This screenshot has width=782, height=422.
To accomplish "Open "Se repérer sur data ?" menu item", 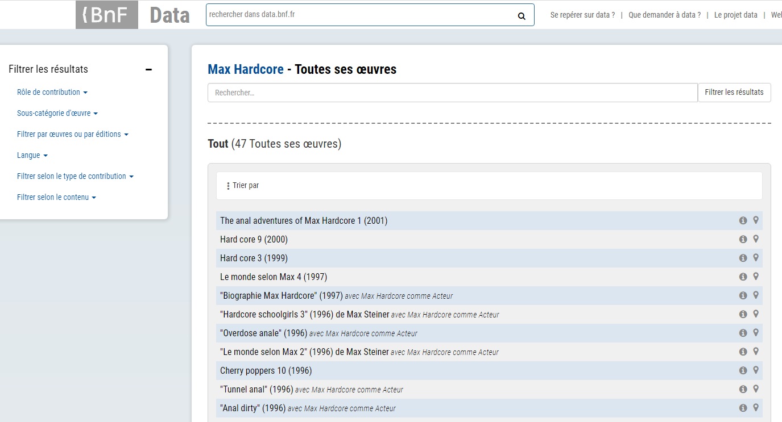I will (582, 15).
